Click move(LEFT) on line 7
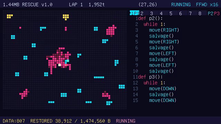Image resolution: width=221 pixels, height=124 pixels. click(163, 53)
